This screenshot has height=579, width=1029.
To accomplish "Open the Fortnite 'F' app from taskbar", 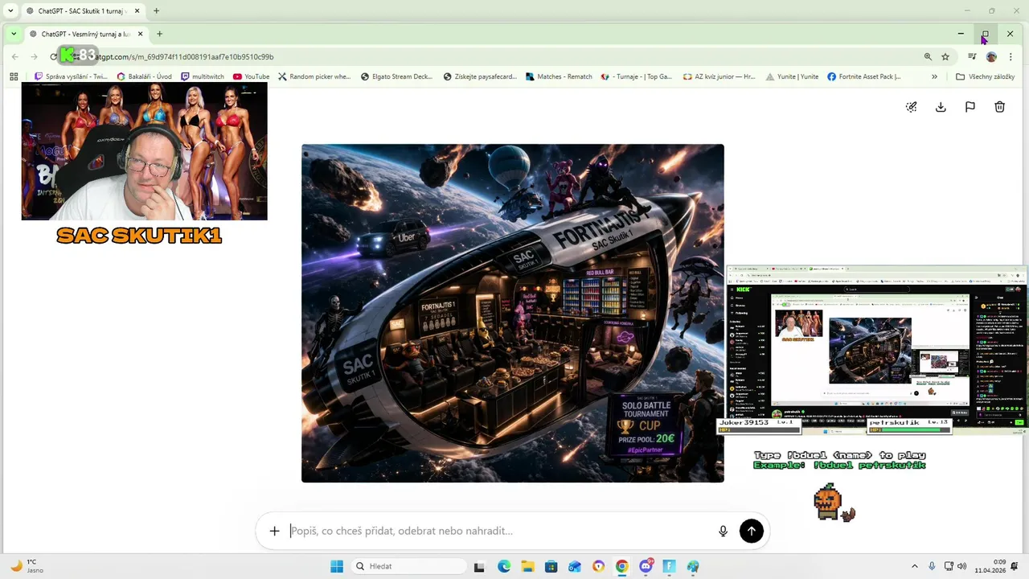I will (669, 566).
